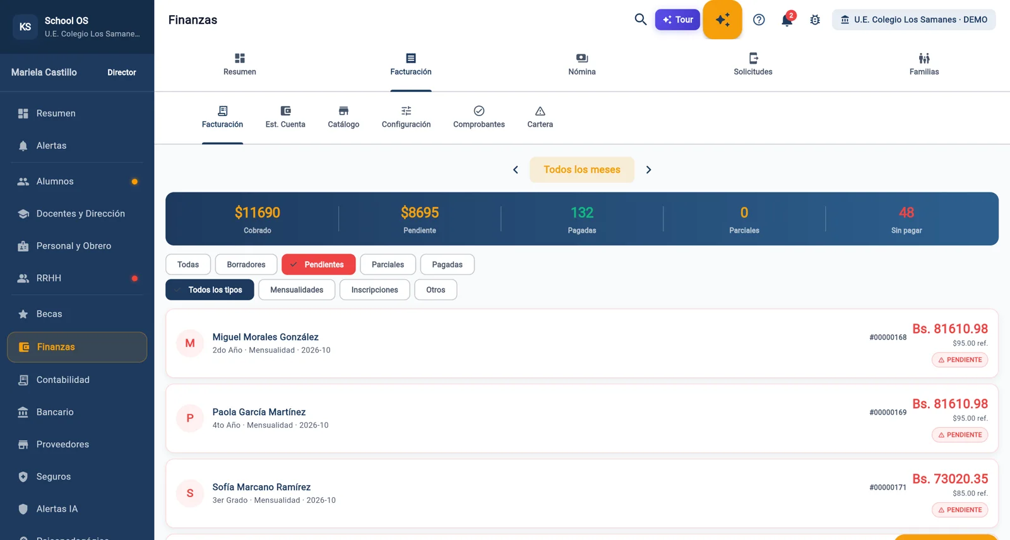This screenshot has width=1010, height=540.
Task: Click the bug report icon
Action: coord(815,20)
